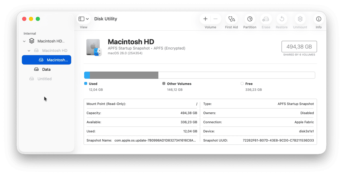Open the Partition tool
The height and width of the screenshot is (176, 343).
click(x=250, y=19)
